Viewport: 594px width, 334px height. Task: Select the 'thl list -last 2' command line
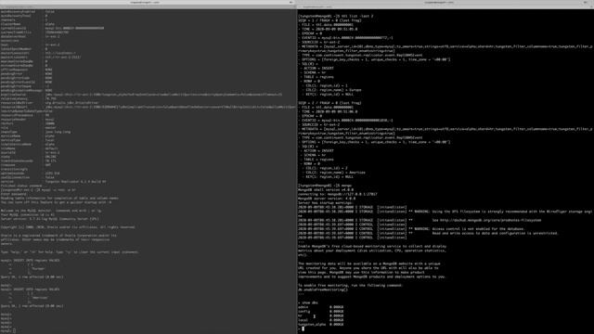(336, 17)
